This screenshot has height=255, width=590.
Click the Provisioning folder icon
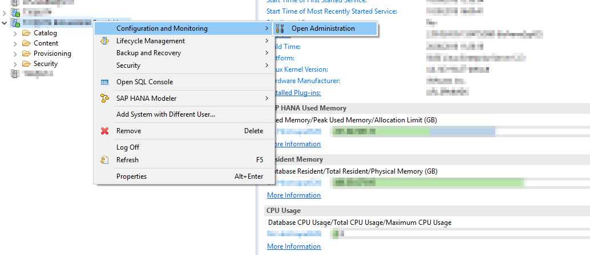[26, 53]
